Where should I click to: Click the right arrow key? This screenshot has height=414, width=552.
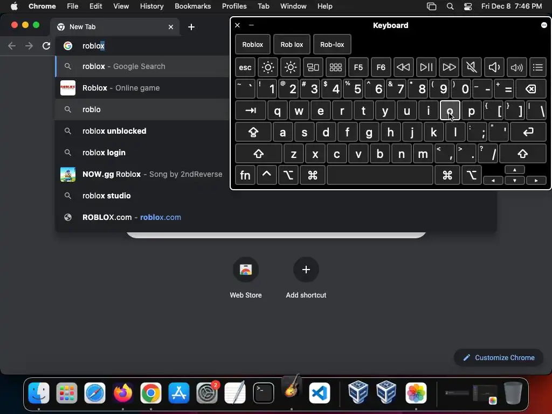[x=536, y=181]
